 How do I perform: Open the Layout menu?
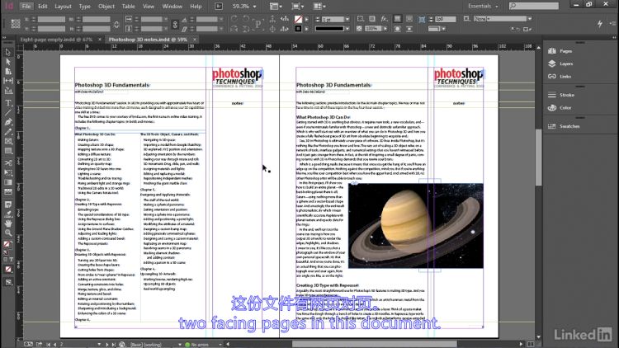click(x=63, y=7)
